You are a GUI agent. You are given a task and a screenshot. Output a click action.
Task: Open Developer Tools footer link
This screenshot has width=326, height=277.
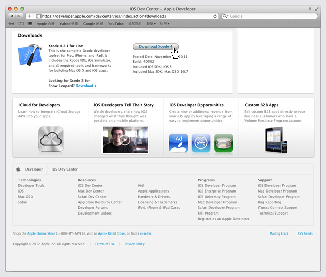pyautogui.click(x=31, y=185)
